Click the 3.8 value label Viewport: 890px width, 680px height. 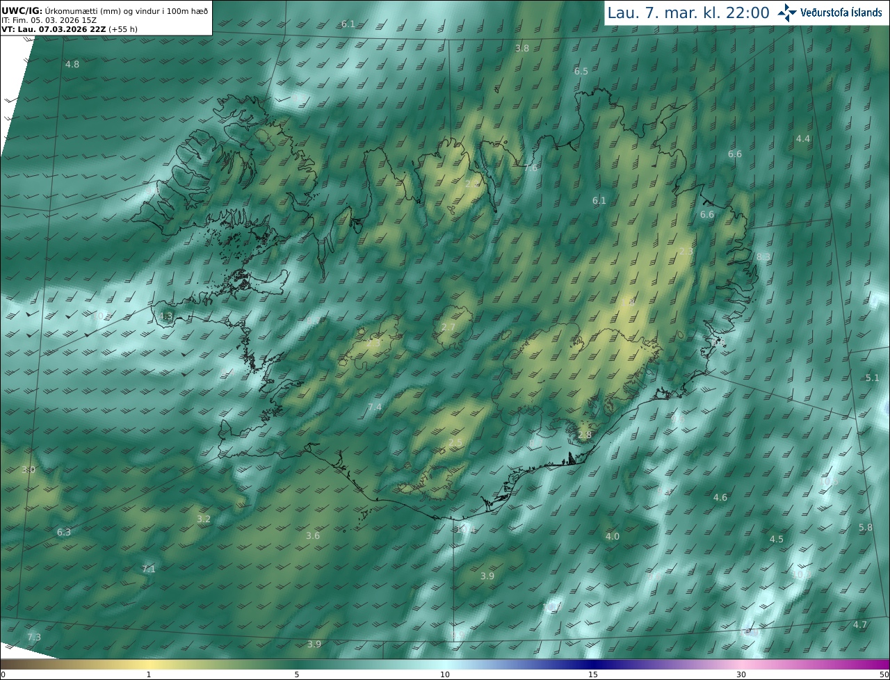click(522, 48)
